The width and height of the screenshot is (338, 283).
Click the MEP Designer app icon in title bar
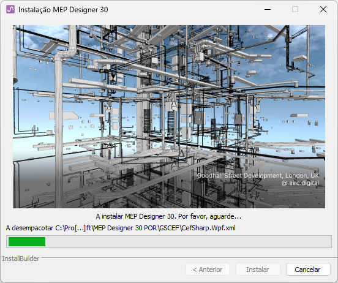(x=10, y=9)
